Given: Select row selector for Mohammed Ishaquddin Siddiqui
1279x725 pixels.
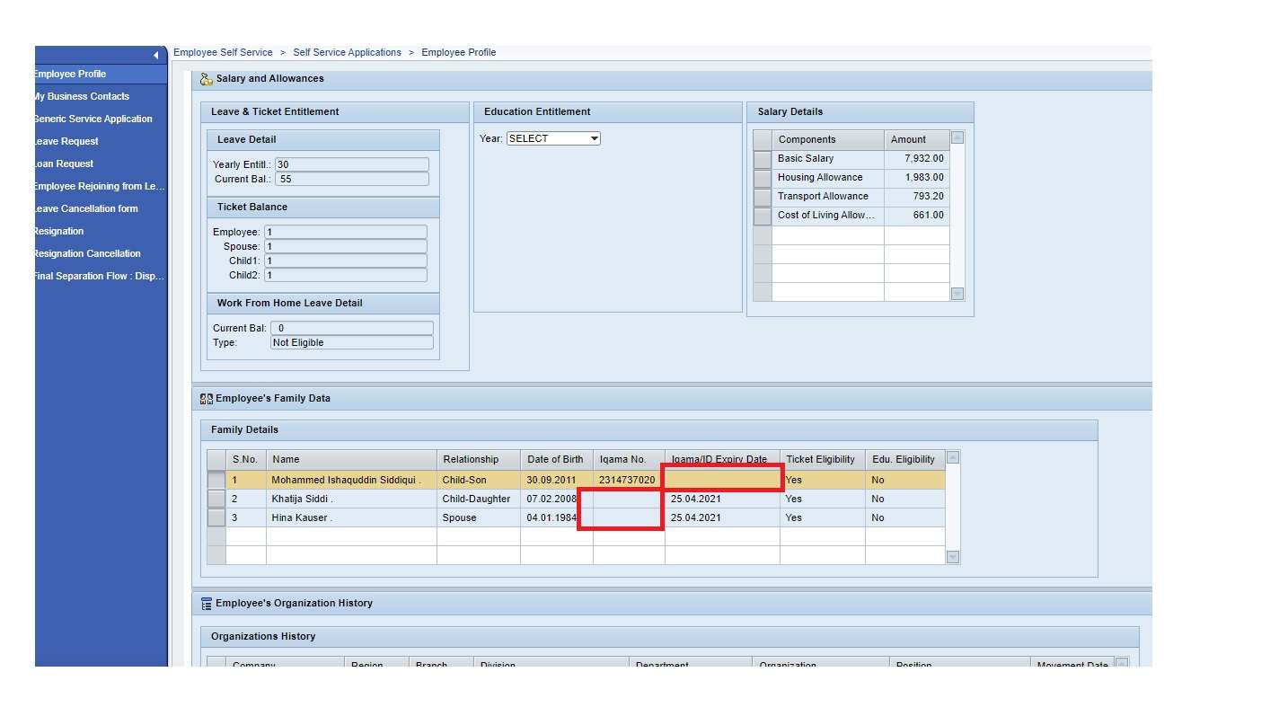Looking at the screenshot, I should (x=216, y=481).
